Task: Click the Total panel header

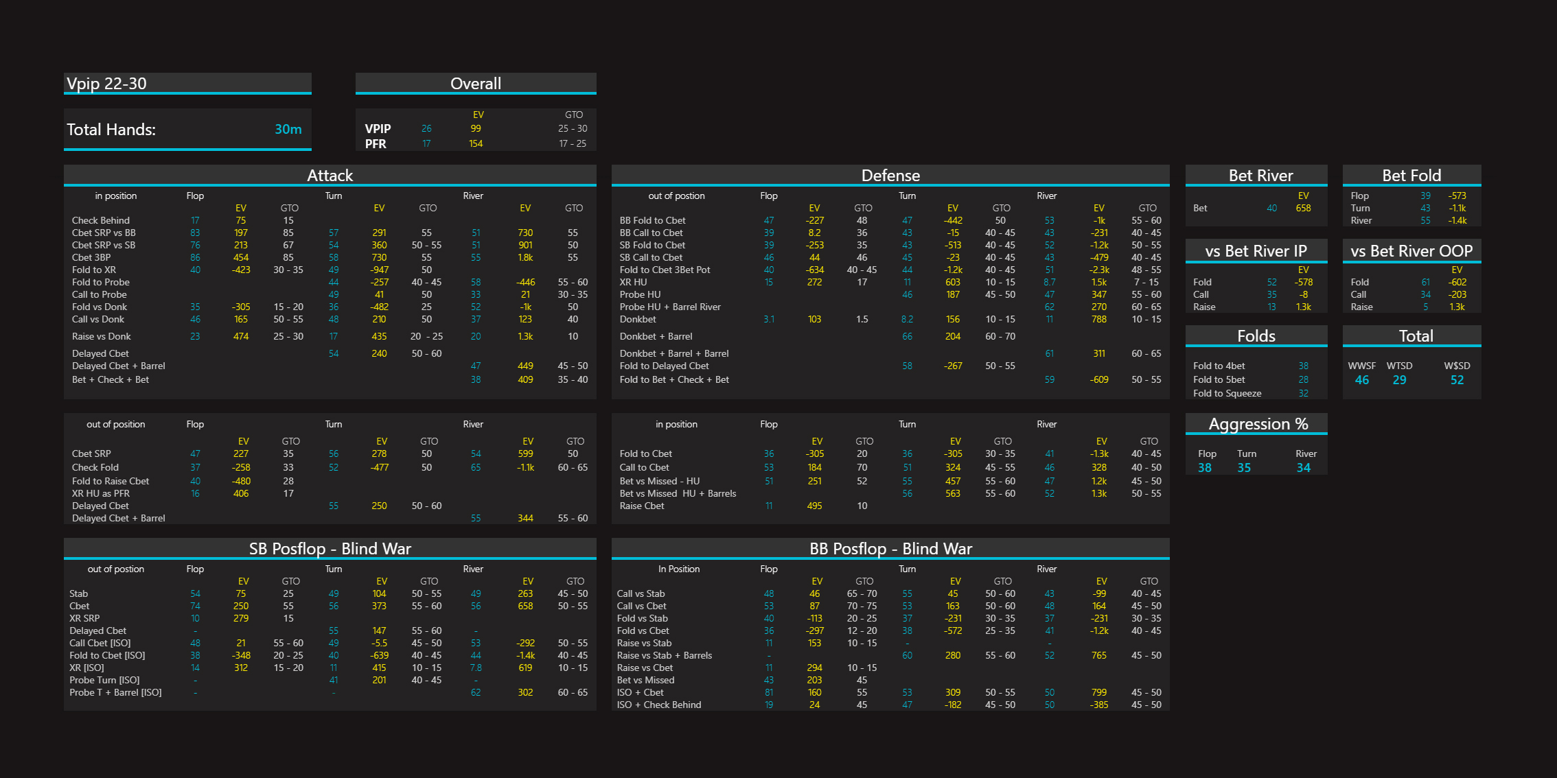Action: (1411, 336)
